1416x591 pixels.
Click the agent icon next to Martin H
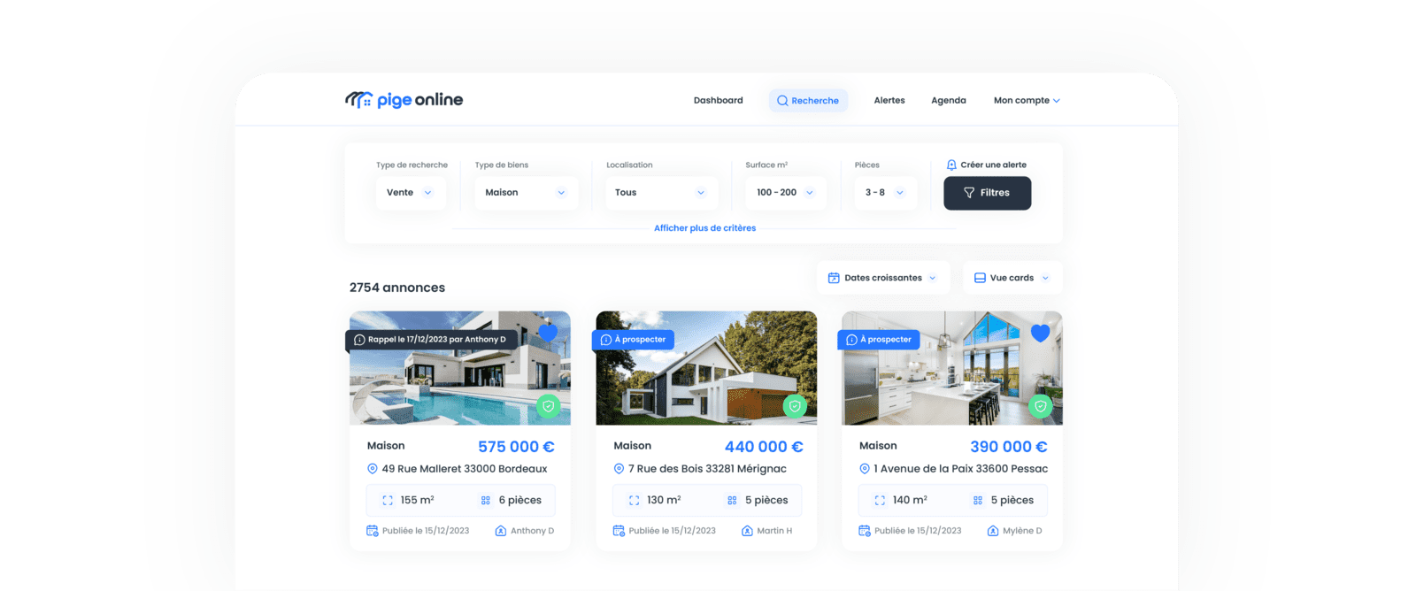coord(747,531)
